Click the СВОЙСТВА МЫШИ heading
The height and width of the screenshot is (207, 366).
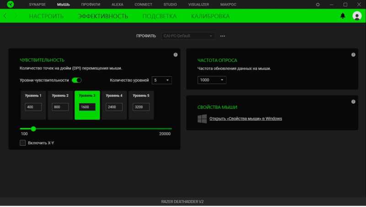pyautogui.click(x=217, y=107)
